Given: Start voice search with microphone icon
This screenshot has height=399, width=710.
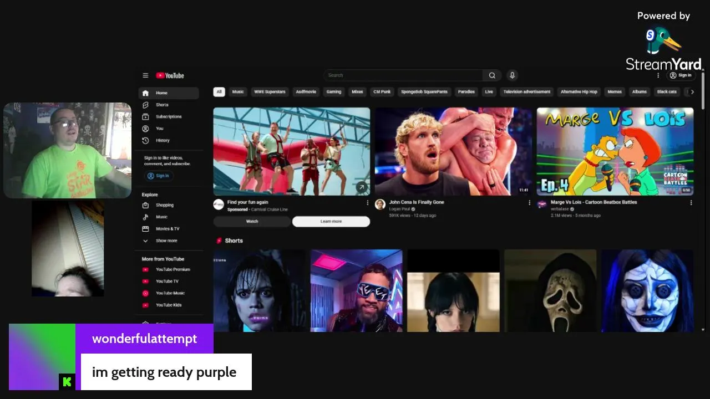Looking at the screenshot, I should tap(512, 75).
